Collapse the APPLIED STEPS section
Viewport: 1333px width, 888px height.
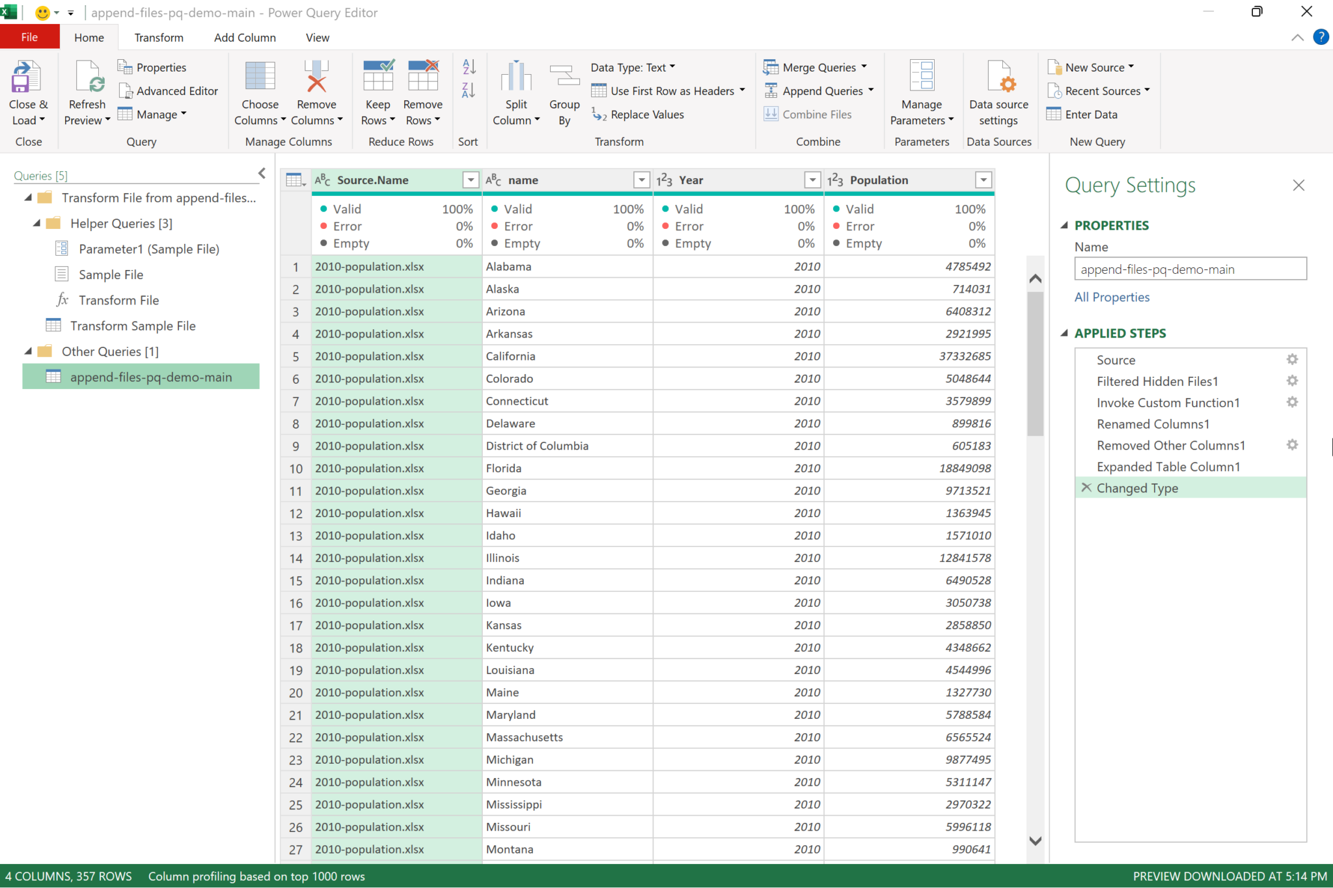[1065, 333]
